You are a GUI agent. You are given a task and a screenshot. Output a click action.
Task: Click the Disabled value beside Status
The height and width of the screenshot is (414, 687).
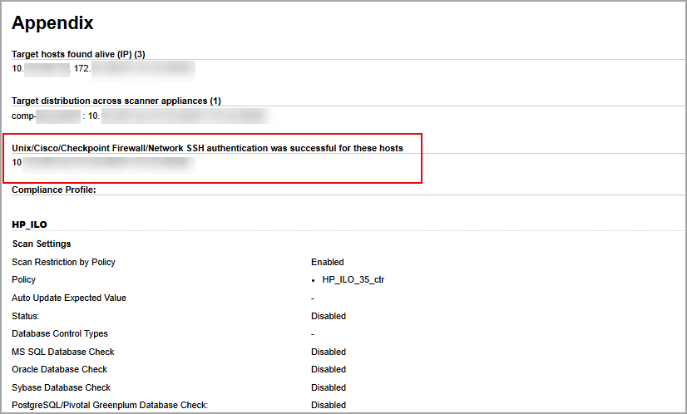[329, 316]
